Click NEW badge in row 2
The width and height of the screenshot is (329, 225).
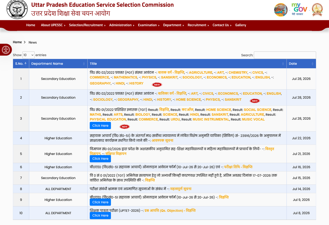[255, 101]
